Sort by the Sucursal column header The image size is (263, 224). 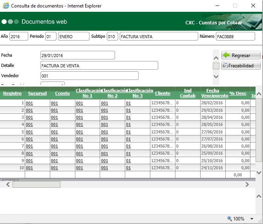click(x=37, y=93)
